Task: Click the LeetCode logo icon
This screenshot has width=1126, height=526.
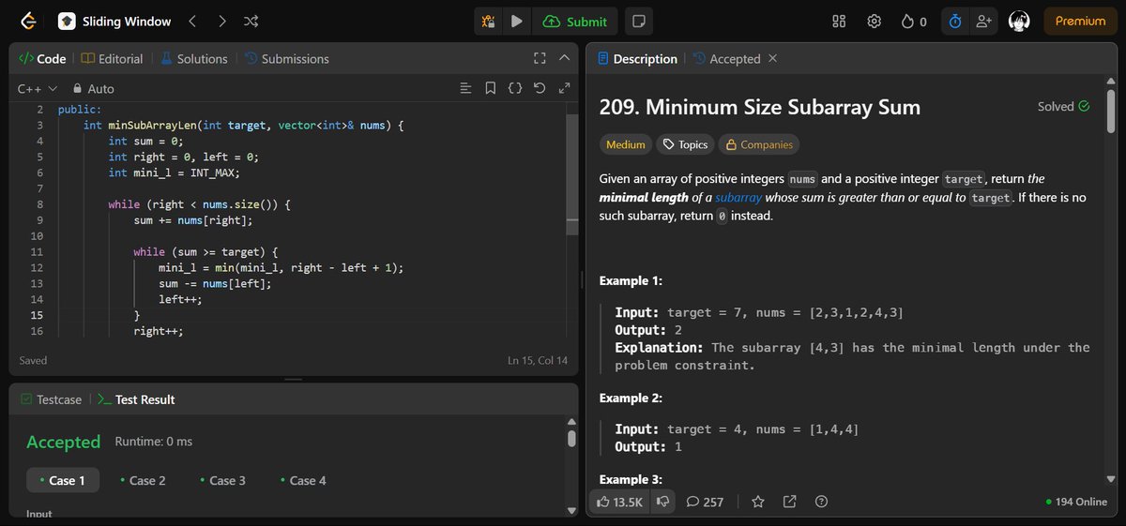Action: 28,21
